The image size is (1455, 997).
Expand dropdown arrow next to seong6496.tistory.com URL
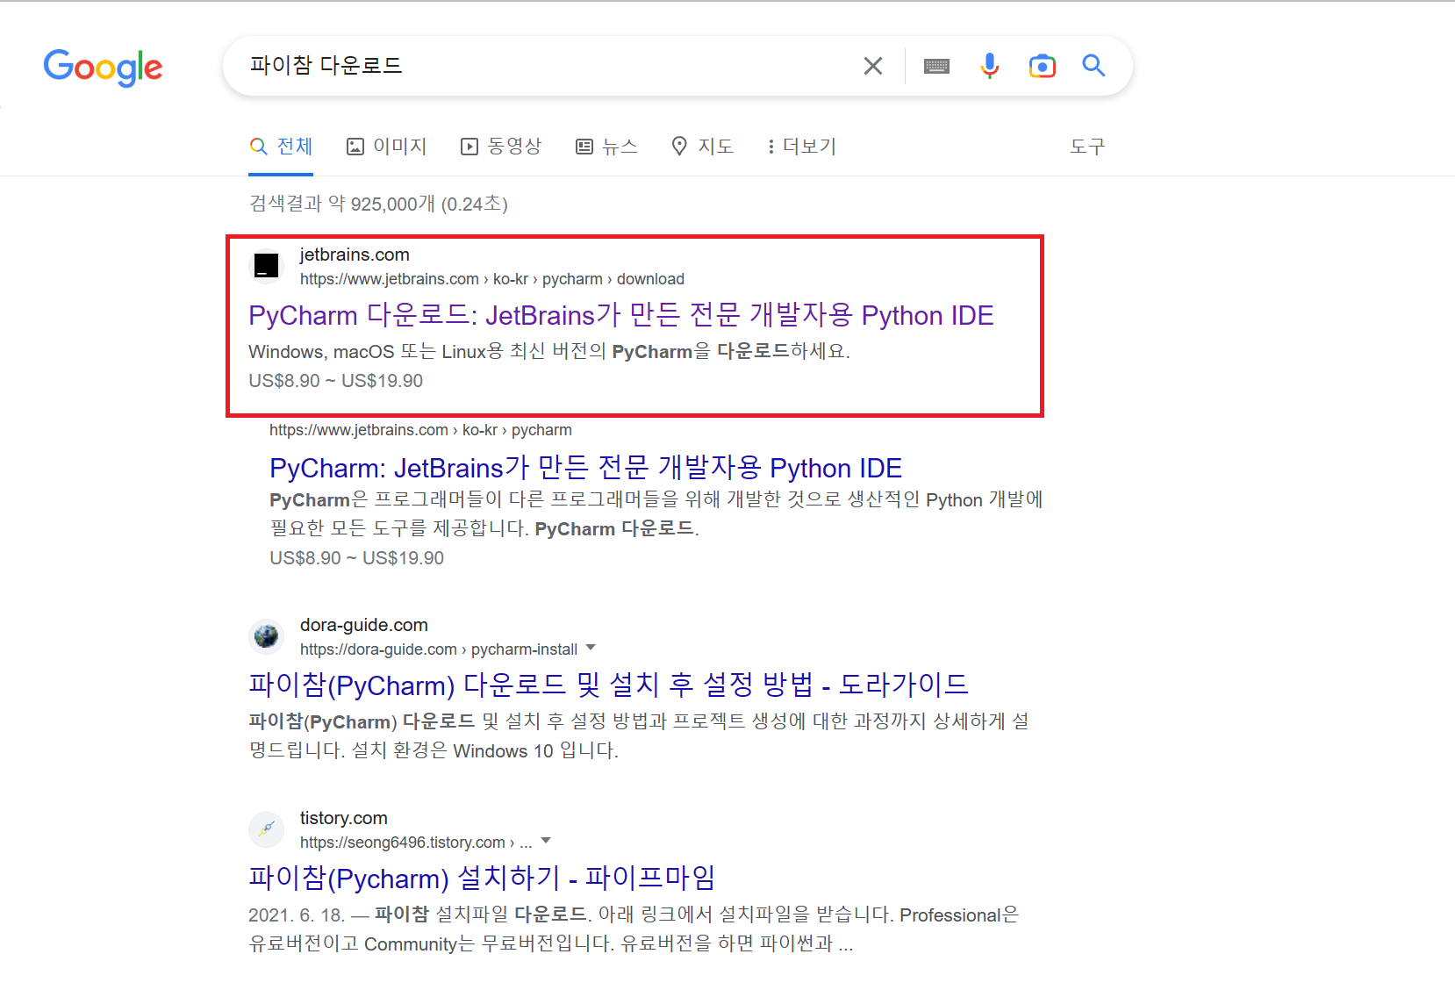pyautogui.click(x=546, y=841)
